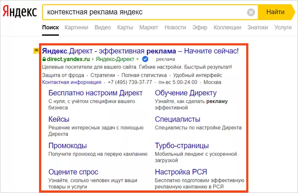Open the Контактная информация link

[72, 82]
